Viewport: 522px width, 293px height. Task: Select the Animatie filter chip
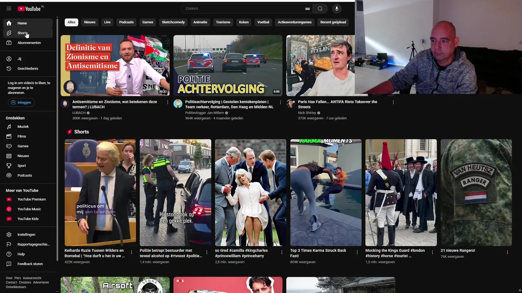pos(200,22)
